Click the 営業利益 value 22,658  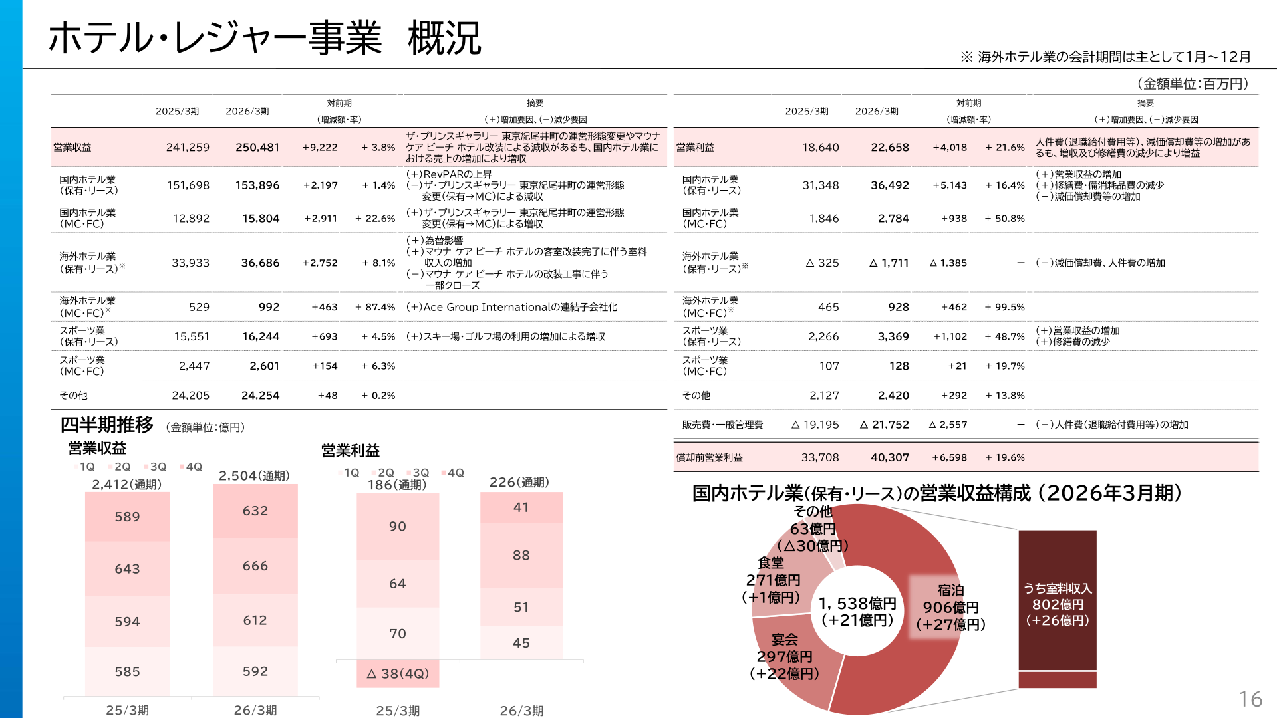[890, 147]
